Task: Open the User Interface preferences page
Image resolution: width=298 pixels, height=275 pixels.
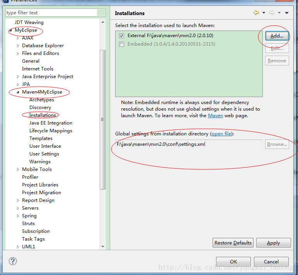Action: pyautogui.click(x=45, y=146)
